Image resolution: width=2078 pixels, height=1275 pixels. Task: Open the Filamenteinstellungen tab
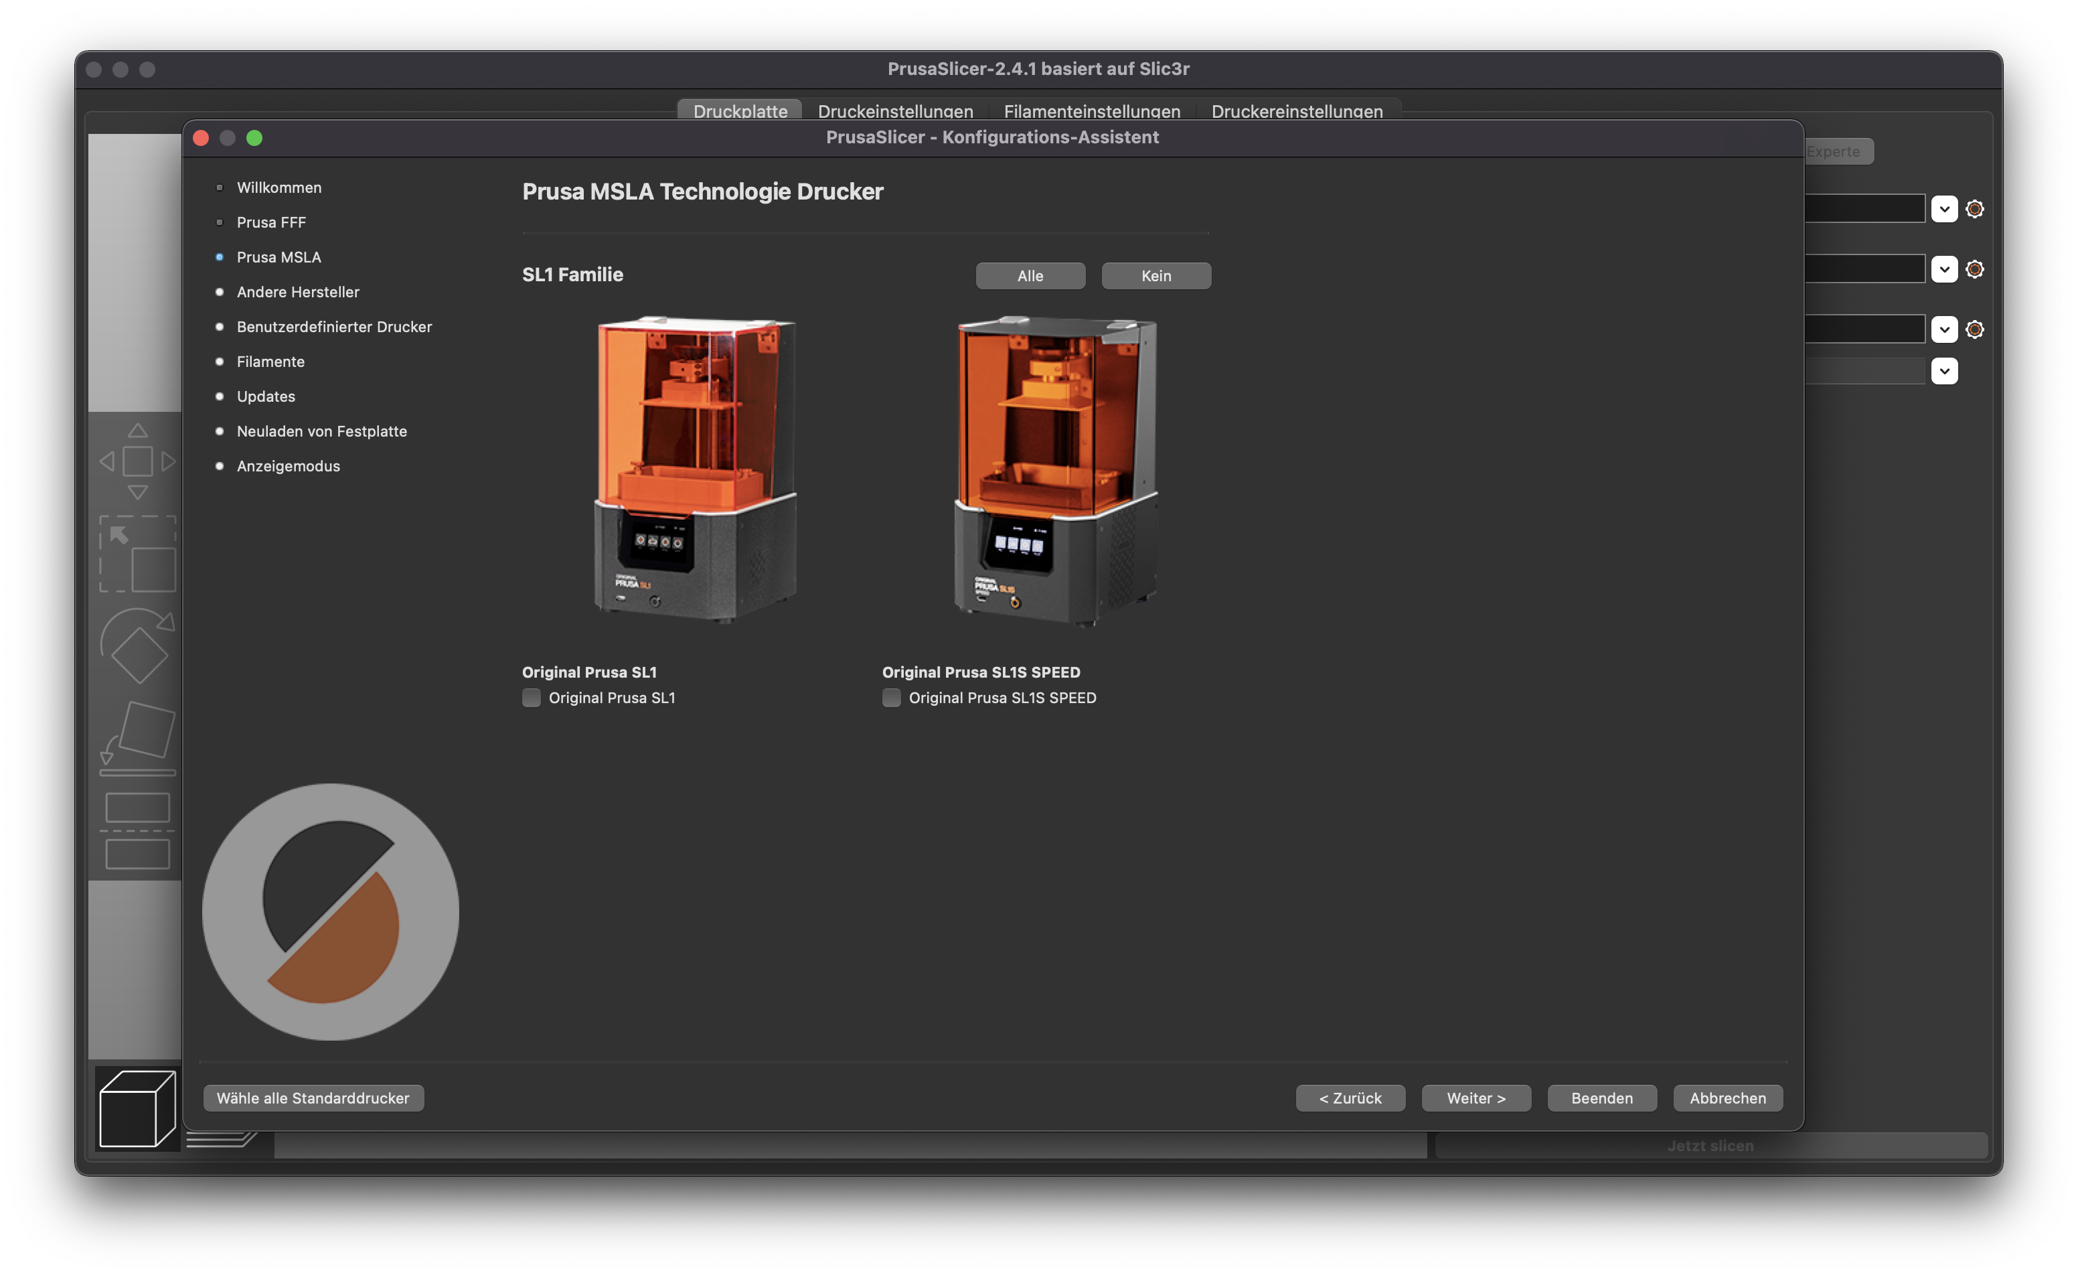(1091, 110)
